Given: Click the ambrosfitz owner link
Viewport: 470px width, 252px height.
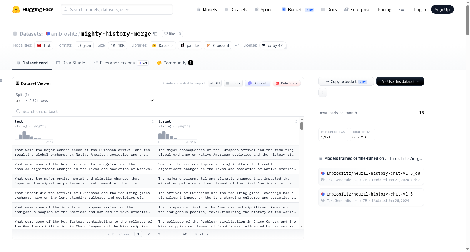Looking at the screenshot, I should (64, 34).
